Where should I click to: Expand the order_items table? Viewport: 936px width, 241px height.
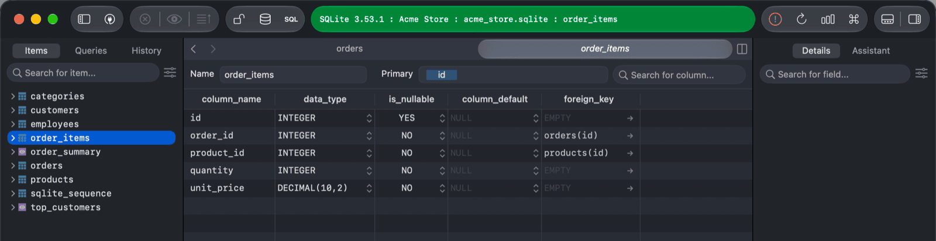tap(13, 138)
